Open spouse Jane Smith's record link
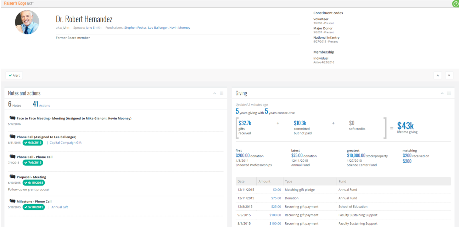 tap(93, 28)
